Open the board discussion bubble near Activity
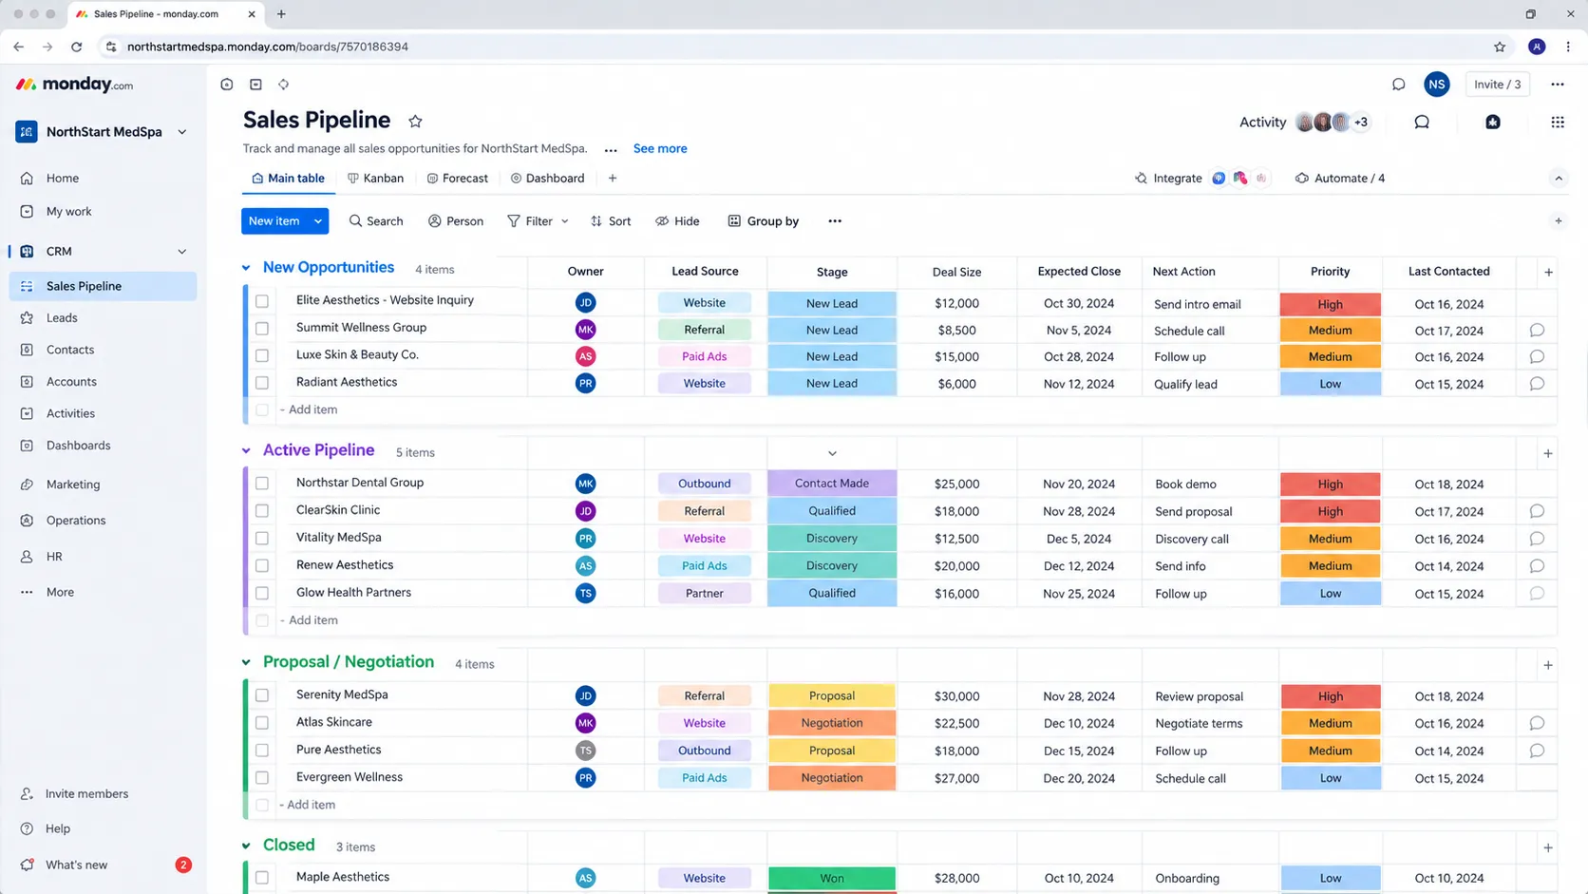Viewport: 1588px width, 894px height. click(x=1422, y=122)
